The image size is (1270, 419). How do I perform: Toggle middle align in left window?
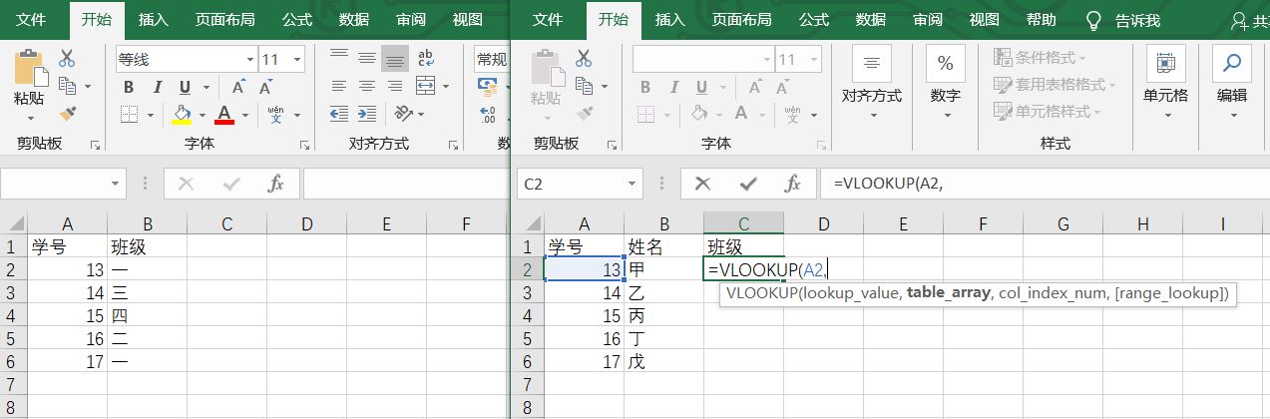[367, 58]
